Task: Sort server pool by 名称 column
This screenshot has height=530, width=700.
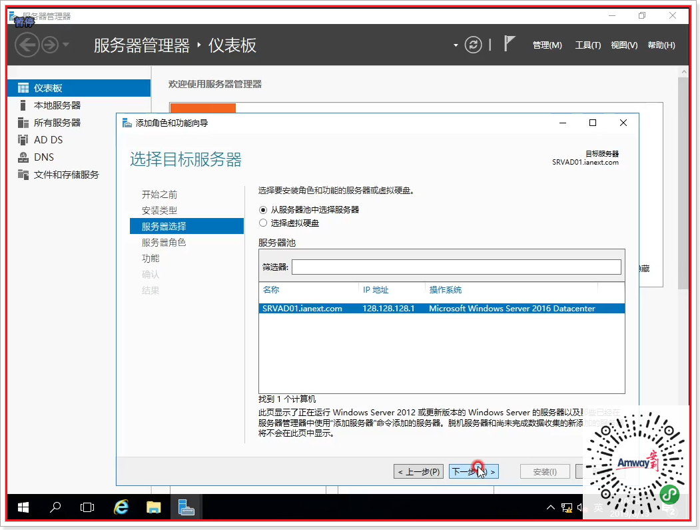Action: [271, 289]
